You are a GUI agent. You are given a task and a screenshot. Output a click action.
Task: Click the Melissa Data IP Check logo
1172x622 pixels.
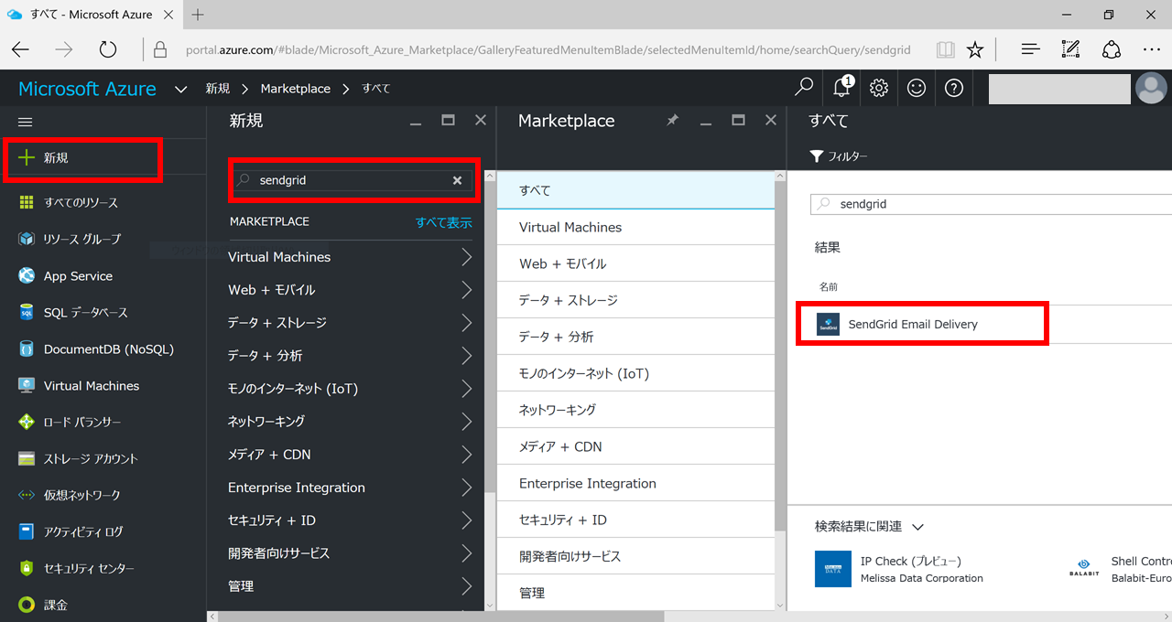point(833,569)
